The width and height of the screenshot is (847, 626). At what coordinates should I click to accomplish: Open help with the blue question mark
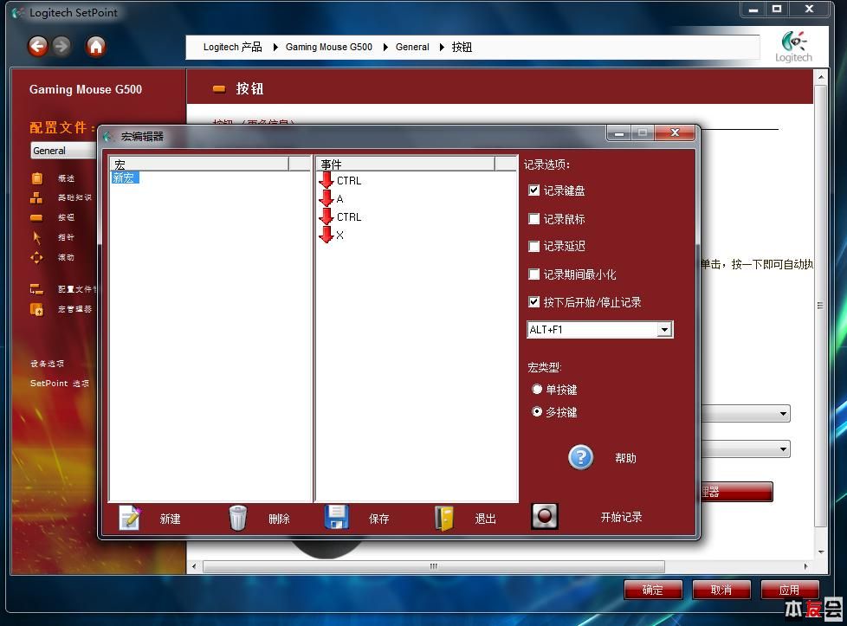coord(581,457)
